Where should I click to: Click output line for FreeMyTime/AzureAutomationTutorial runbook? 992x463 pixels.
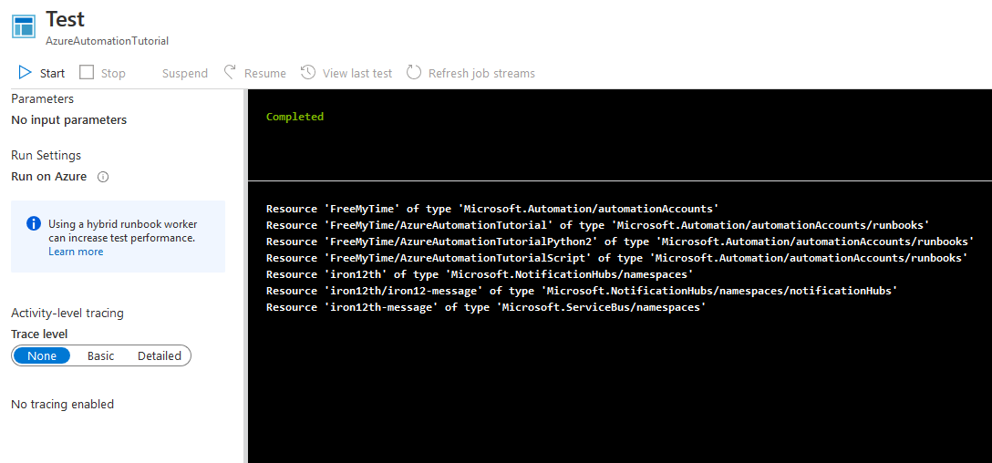[x=598, y=225]
